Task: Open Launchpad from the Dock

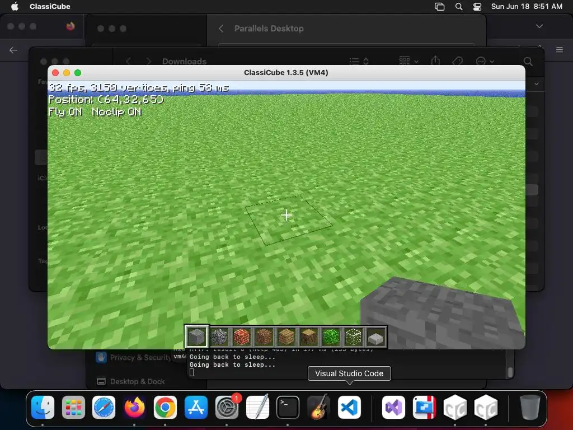Action: pyautogui.click(x=73, y=408)
